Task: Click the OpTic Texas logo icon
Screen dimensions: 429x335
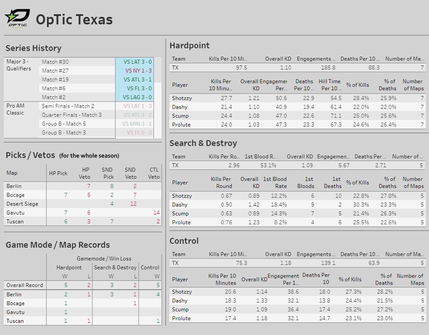Action: [17, 18]
